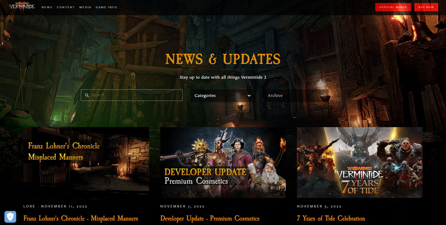Open the blue shield badge icon

[10, 216]
